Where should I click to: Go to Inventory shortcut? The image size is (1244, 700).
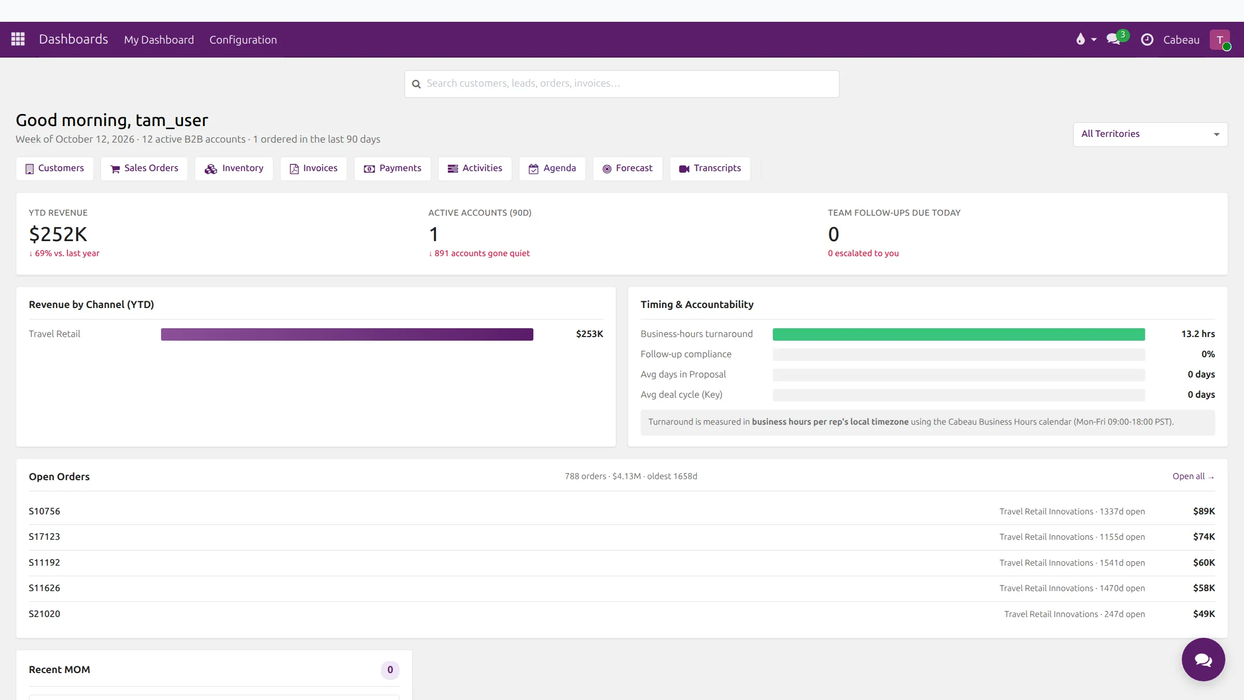(234, 169)
